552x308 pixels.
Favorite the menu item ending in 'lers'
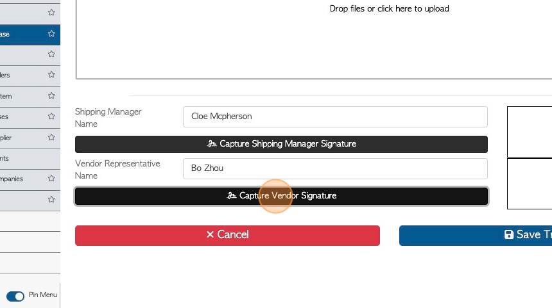(51, 74)
